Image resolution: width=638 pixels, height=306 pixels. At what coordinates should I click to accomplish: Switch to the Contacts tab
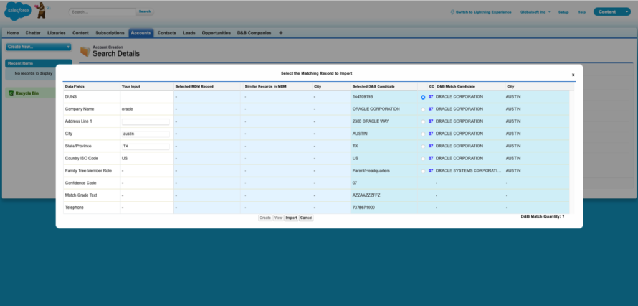(x=167, y=33)
